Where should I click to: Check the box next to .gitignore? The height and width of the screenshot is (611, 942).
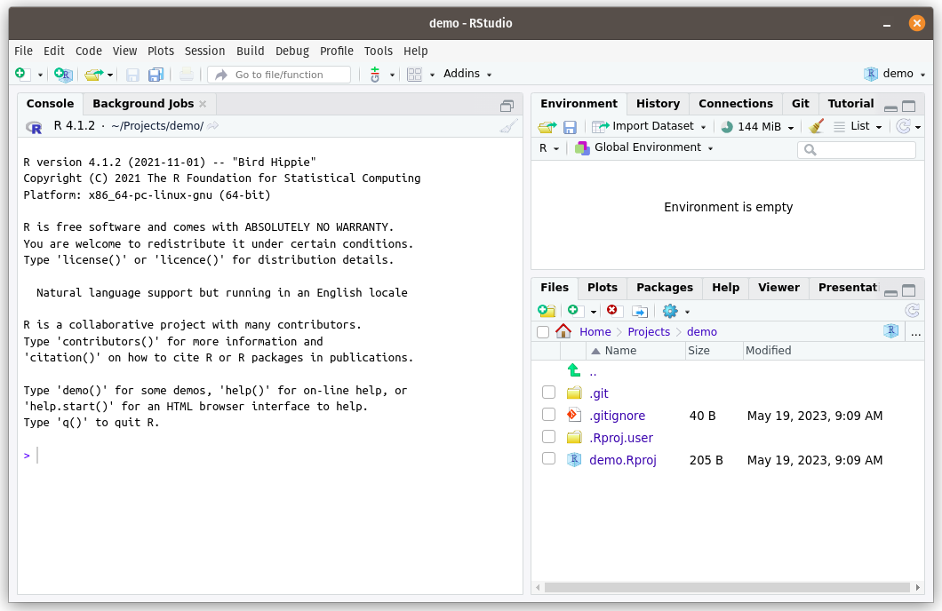548,415
